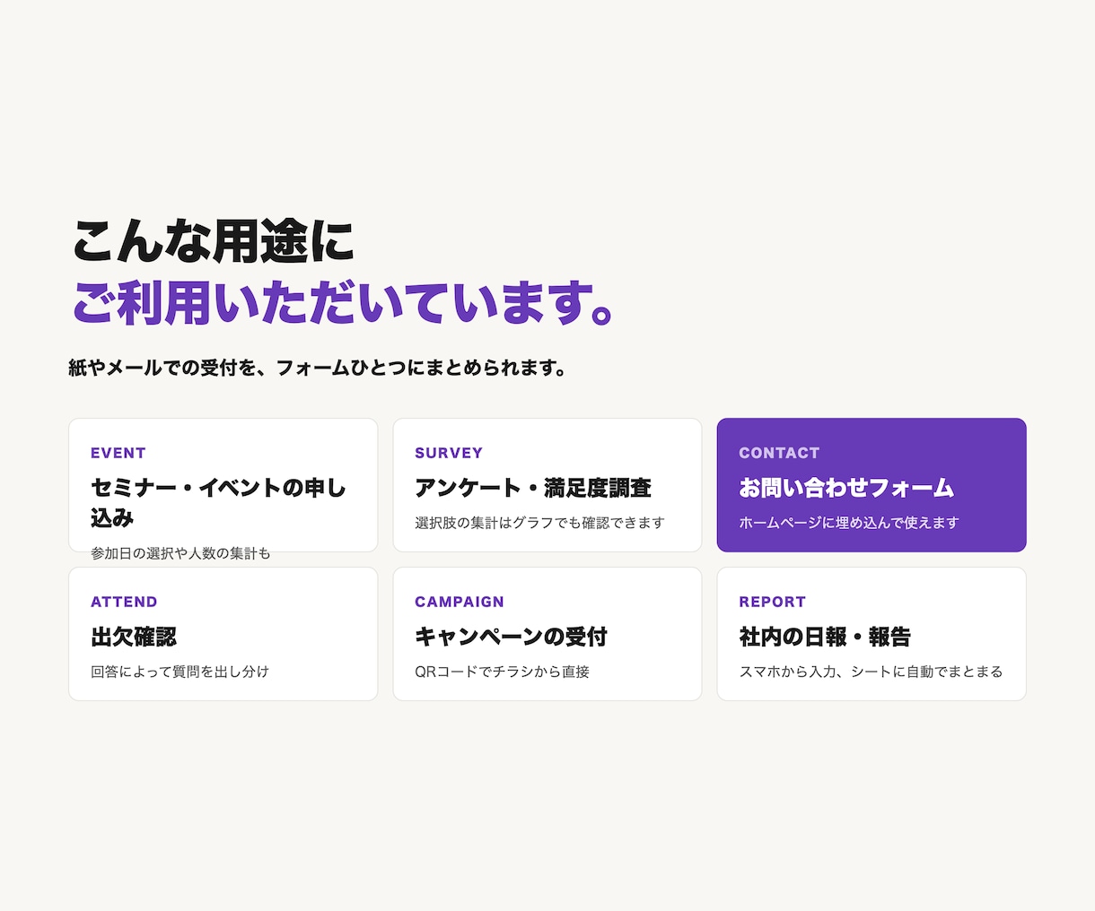Click the heading こんな用途に
1095x911 pixels.
point(214,241)
